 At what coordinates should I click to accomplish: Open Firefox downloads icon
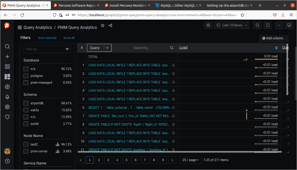[283, 15]
